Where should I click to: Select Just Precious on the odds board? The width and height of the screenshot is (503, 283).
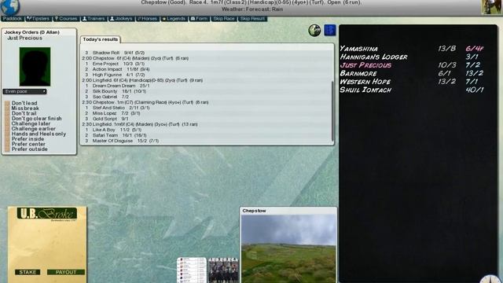click(365, 65)
